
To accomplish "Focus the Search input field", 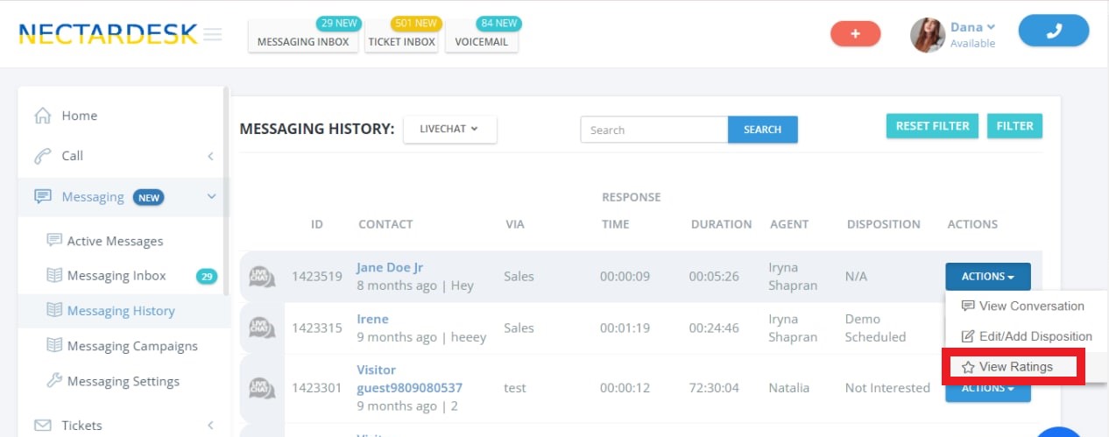I will click(654, 130).
